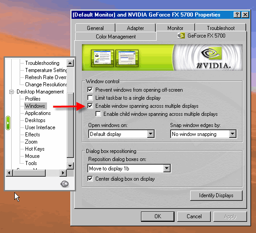Viewport: 256px width, 233px height.
Task: Click the horizontal scroll right arrow
Action: coord(63,173)
